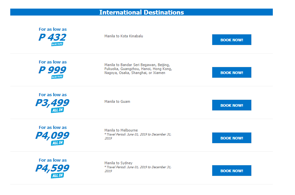Viewport: 295px width, 195px height.
Task: Book the Manila to Melbourne flight
Action: point(232,138)
